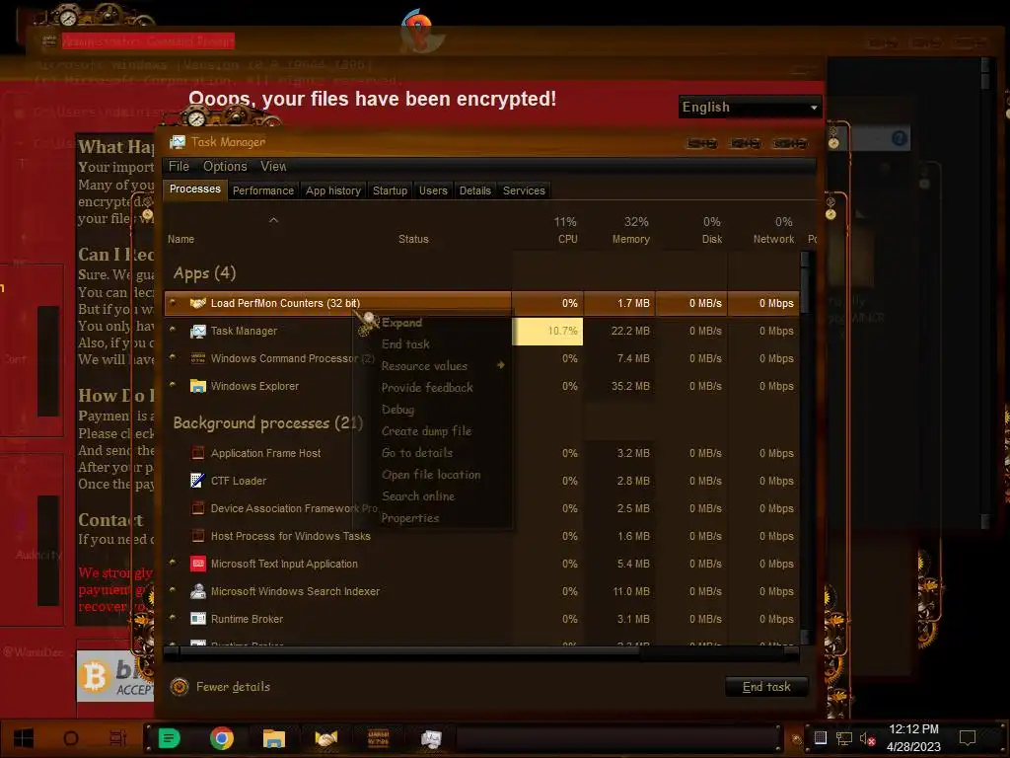
Task: Click the Host Process for Windows Tasks icon
Action: point(197,536)
